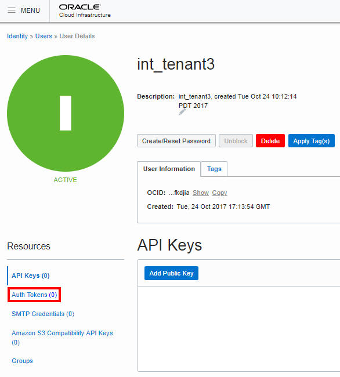
Task: Open Auth Tokens (0) resource
Action: (x=34, y=295)
